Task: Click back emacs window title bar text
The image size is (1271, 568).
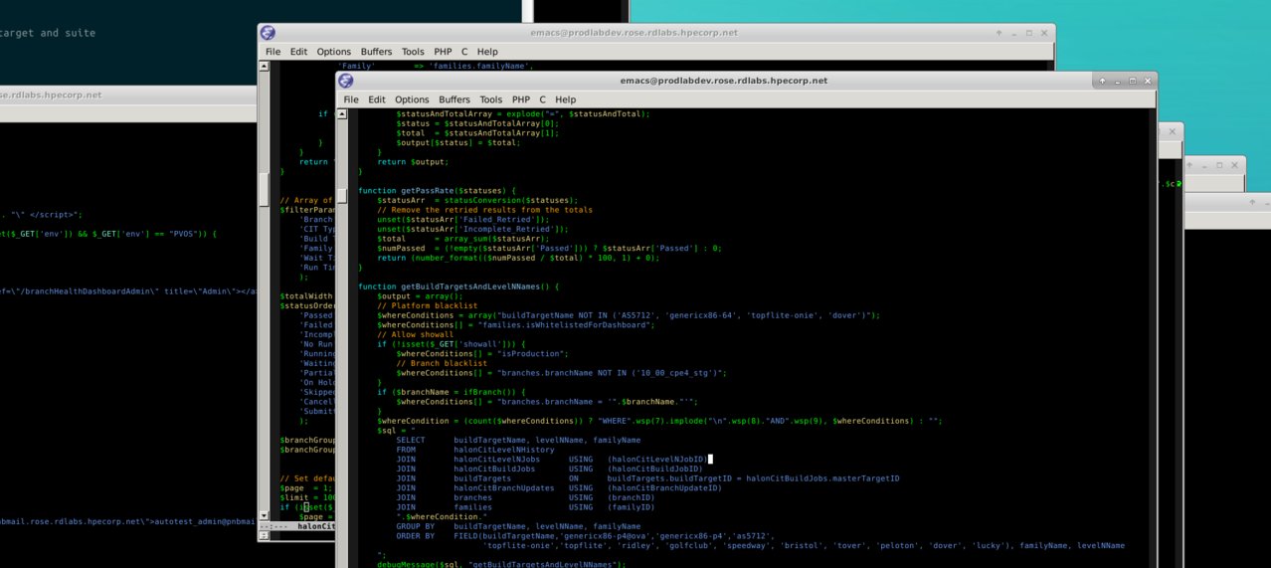Action: pyautogui.click(x=634, y=33)
